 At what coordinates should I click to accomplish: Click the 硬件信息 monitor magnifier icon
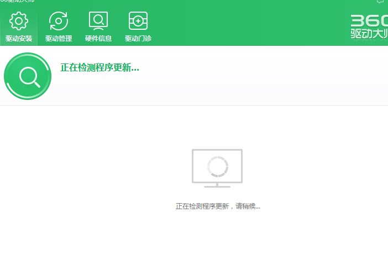98,22
